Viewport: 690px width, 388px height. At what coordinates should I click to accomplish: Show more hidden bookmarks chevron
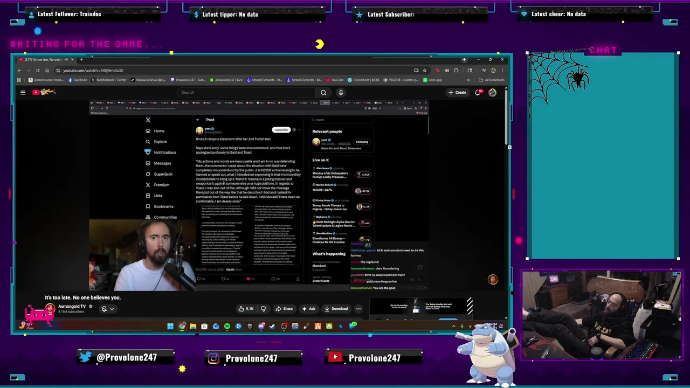[x=468, y=80]
